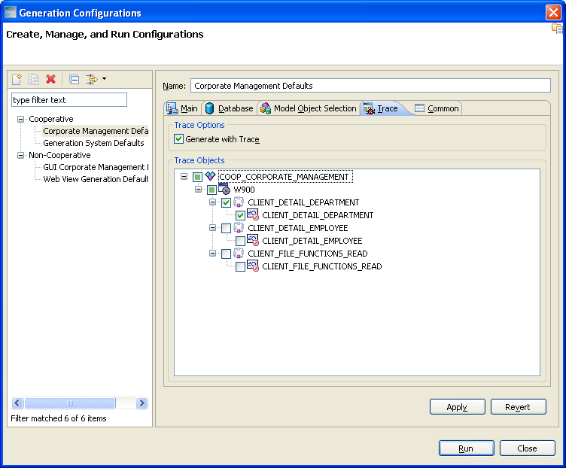Click the Close button
Screen dimensions: 566x468
click(527, 448)
